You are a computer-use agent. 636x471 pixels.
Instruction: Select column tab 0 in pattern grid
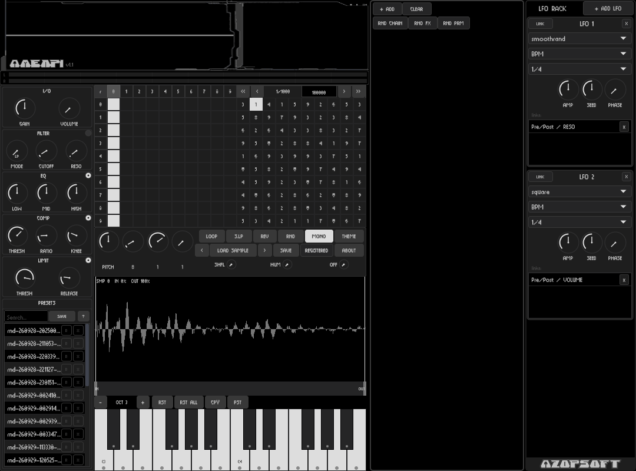click(113, 92)
